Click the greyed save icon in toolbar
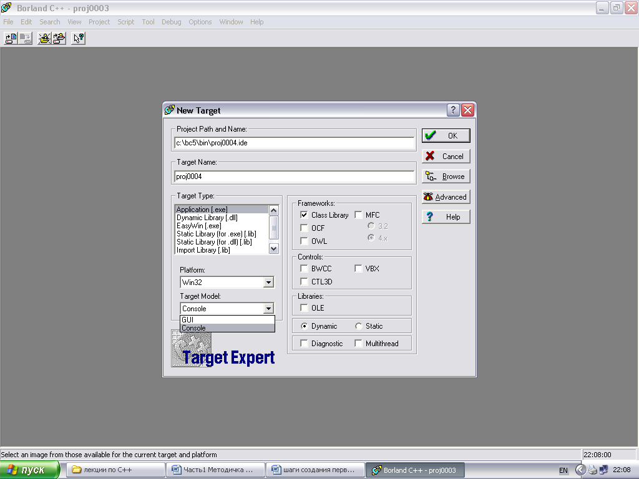639x479 pixels. point(25,38)
